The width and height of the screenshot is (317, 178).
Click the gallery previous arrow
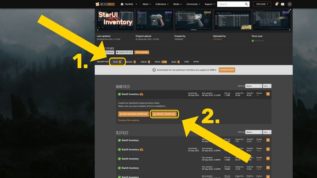pyautogui.click(x=98, y=30)
